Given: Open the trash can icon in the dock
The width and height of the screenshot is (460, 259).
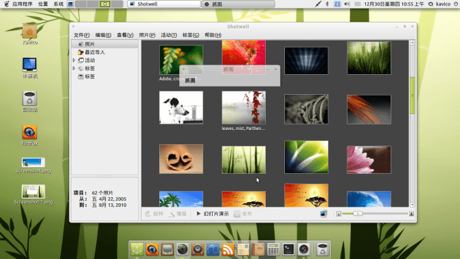Looking at the screenshot, I should tap(322, 249).
